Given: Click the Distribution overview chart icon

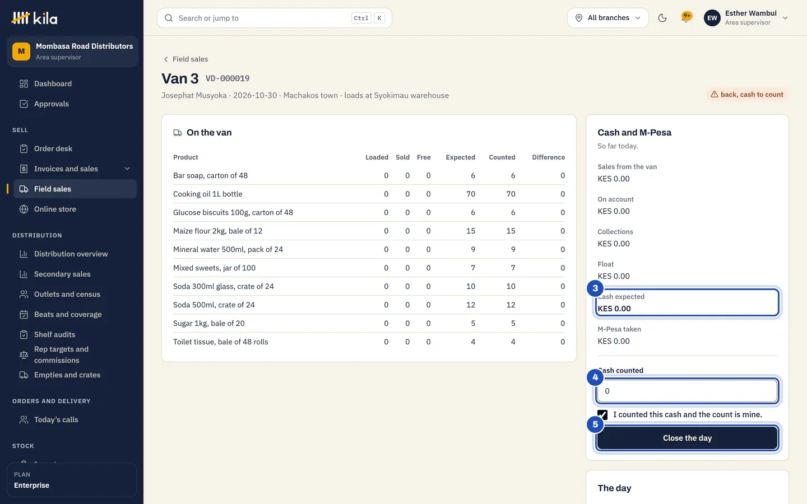Looking at the screenshot, I should (24, 254).
